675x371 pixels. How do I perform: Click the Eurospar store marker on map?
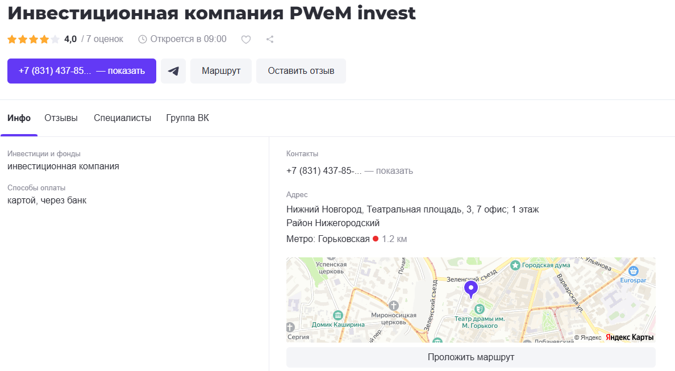[x=633, y=271]
